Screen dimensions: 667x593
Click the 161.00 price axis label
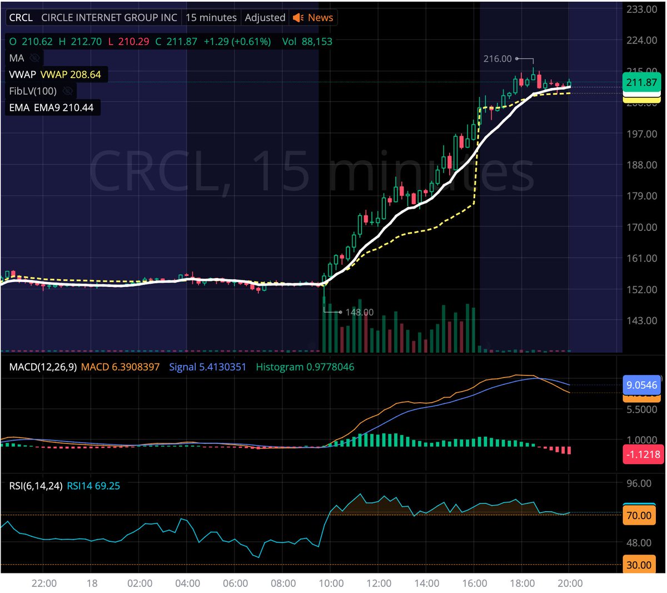641,258
